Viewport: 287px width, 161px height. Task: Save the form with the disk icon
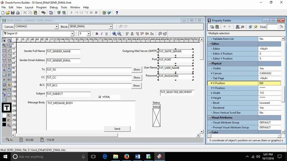(13, 13)
